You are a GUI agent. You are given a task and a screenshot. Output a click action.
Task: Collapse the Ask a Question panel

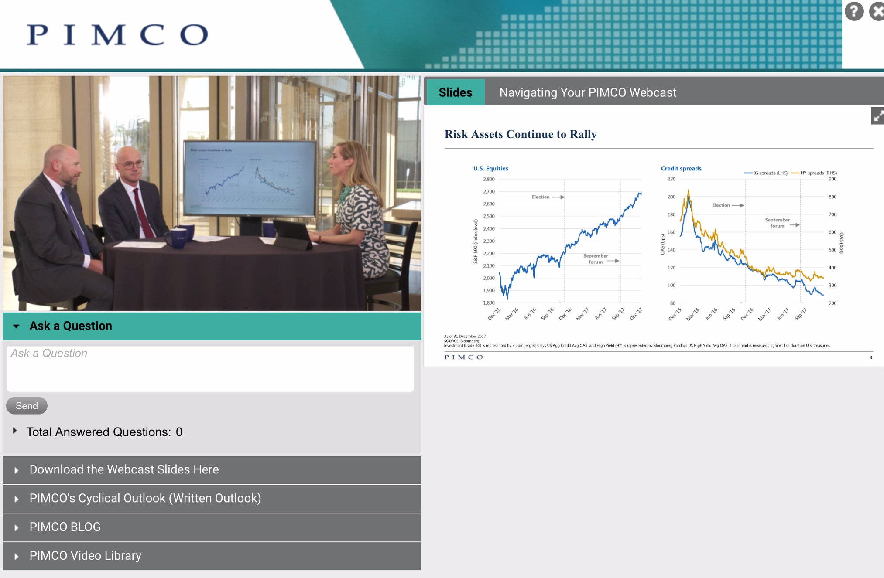[212, 326]
